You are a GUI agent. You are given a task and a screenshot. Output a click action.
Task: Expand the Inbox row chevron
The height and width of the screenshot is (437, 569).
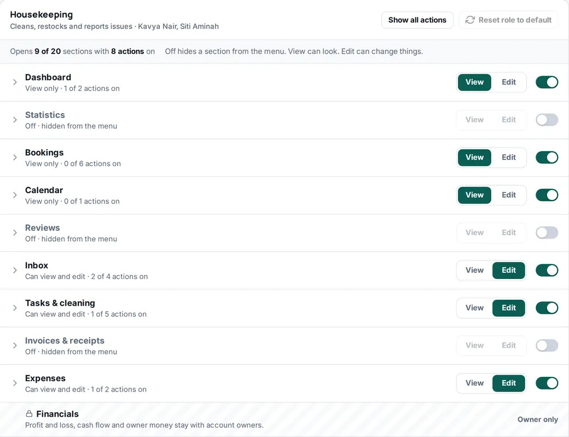pos(15,270)
